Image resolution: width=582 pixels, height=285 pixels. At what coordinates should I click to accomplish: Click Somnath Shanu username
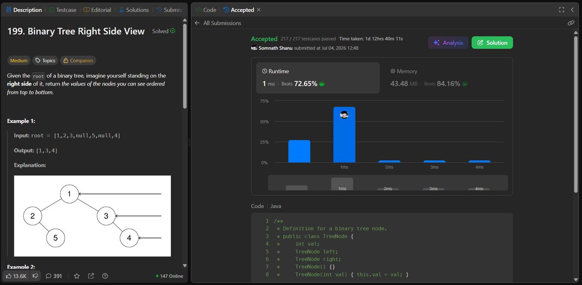(x=276, y=48)
